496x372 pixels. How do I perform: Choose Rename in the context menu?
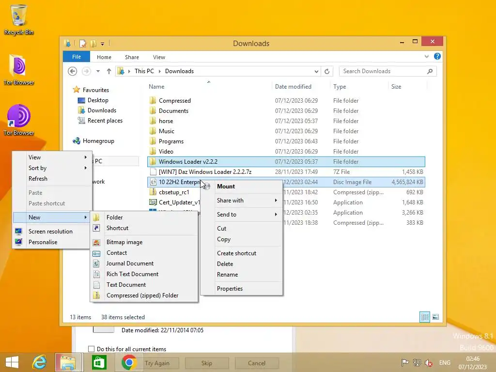click(241, 275)
